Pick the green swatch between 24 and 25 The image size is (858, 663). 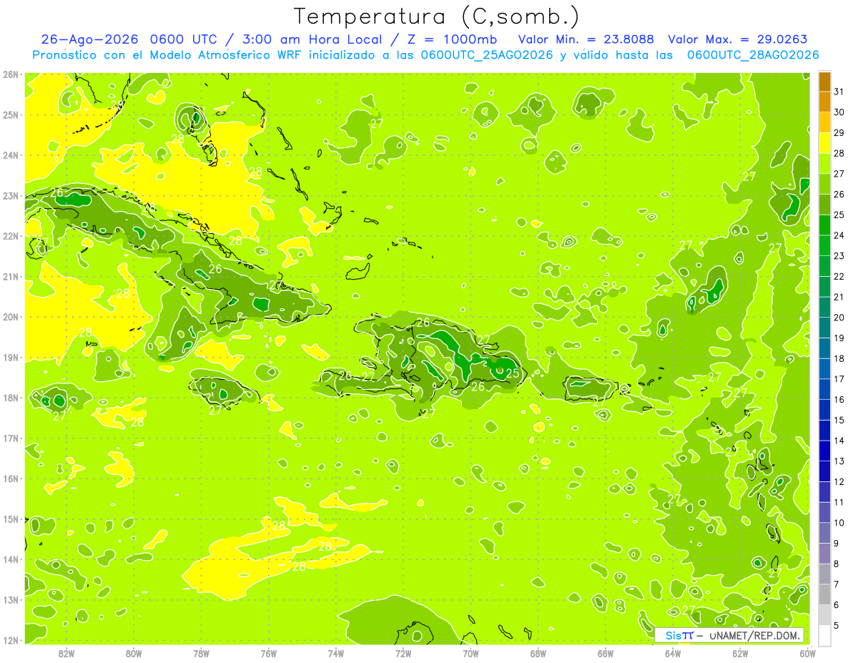[824, 225]
